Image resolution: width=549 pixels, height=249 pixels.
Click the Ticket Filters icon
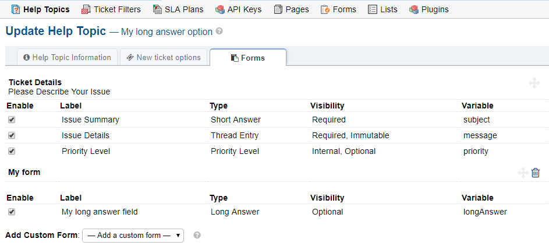(86, 9)
